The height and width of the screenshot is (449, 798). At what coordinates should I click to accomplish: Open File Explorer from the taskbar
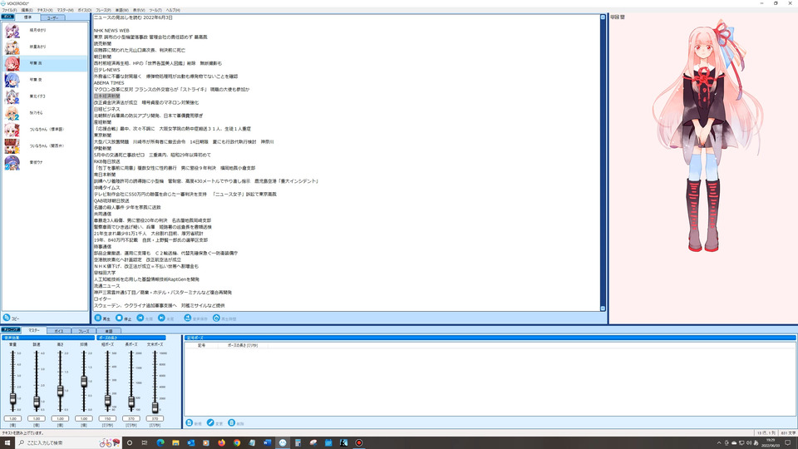click(175, 443)
